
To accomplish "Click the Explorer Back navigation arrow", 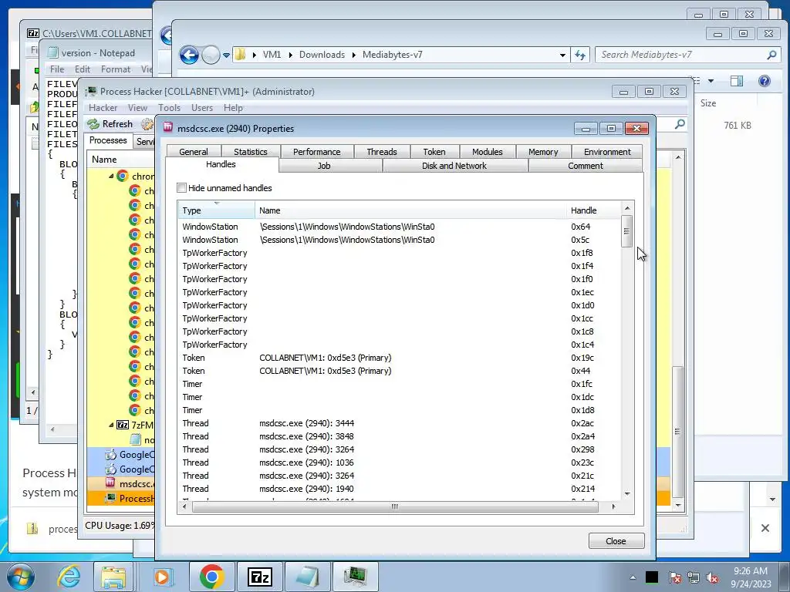I will coord(189,55).
